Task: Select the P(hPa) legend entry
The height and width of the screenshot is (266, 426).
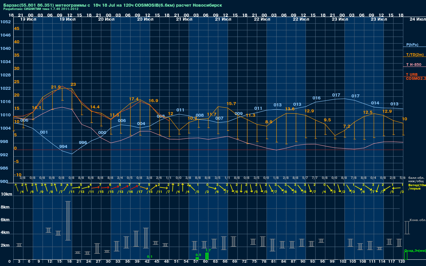Action: click(412, 45)
